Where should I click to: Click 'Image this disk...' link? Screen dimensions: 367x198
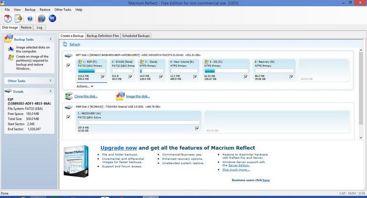tap(137, 96)
